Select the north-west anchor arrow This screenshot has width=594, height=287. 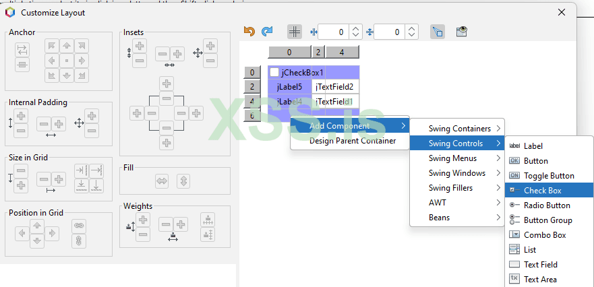click(x=52, y=46)
